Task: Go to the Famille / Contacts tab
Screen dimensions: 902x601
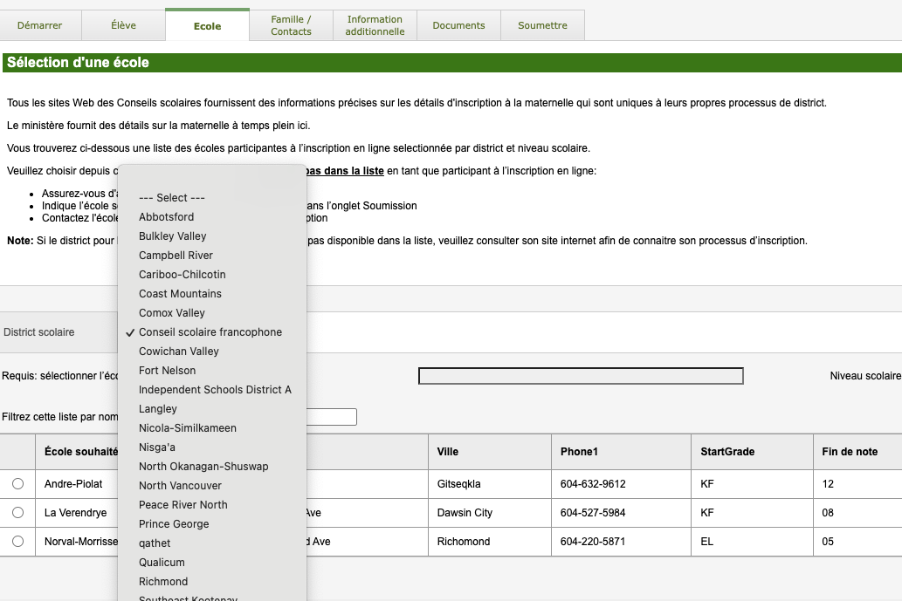Action: pos(291,25)
